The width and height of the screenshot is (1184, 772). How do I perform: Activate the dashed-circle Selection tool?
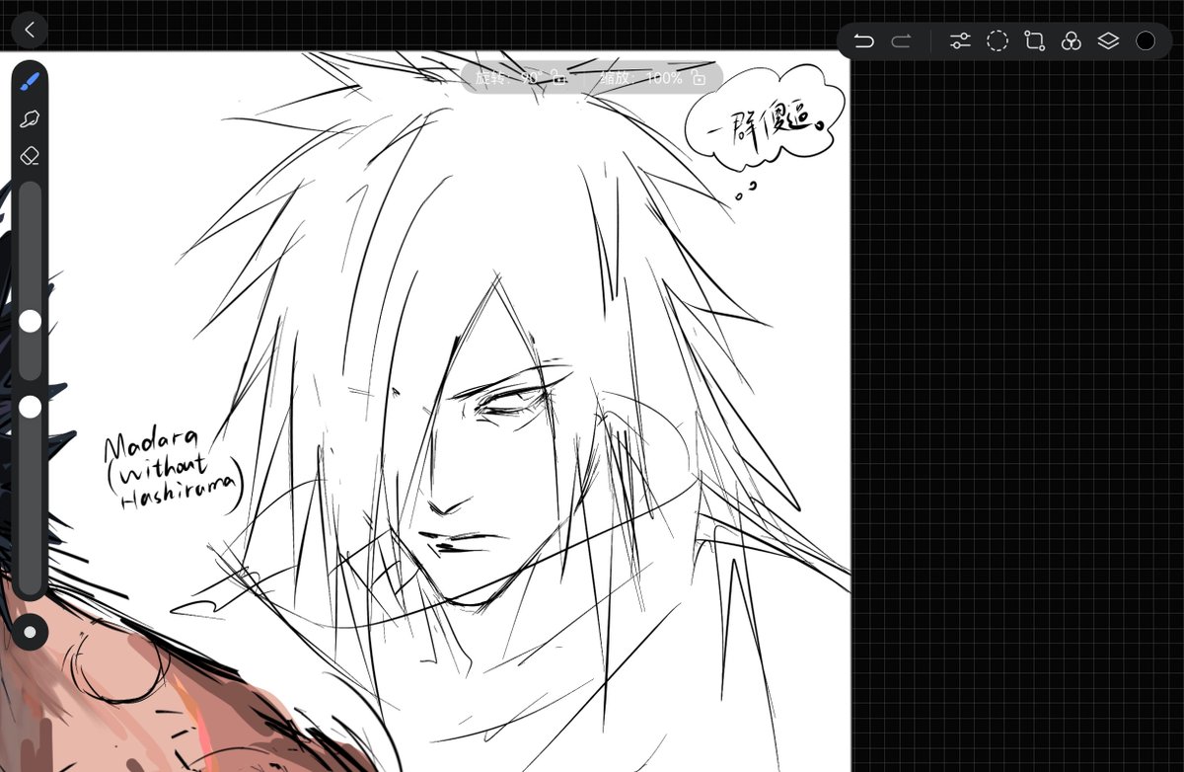(x=998, y=40)
